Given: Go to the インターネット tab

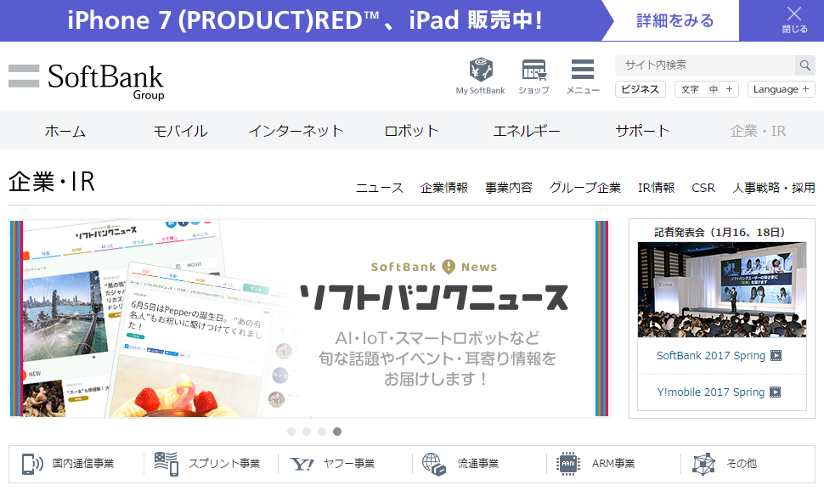Looking at the screenshot, I should pos(296,131).
